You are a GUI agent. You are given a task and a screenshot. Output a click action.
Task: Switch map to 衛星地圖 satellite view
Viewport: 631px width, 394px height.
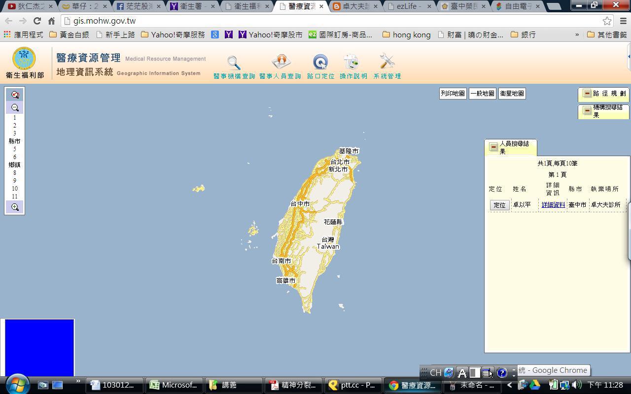[x=512, y=94]
